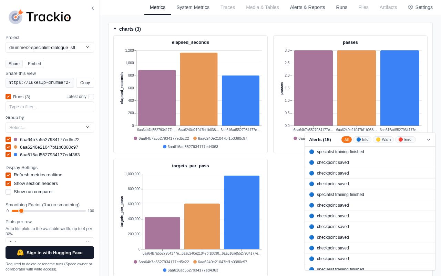Click the blue info icon in Info filter
Image resolution: width=441 pixels, height=276 pixels.
coord(359,139)
